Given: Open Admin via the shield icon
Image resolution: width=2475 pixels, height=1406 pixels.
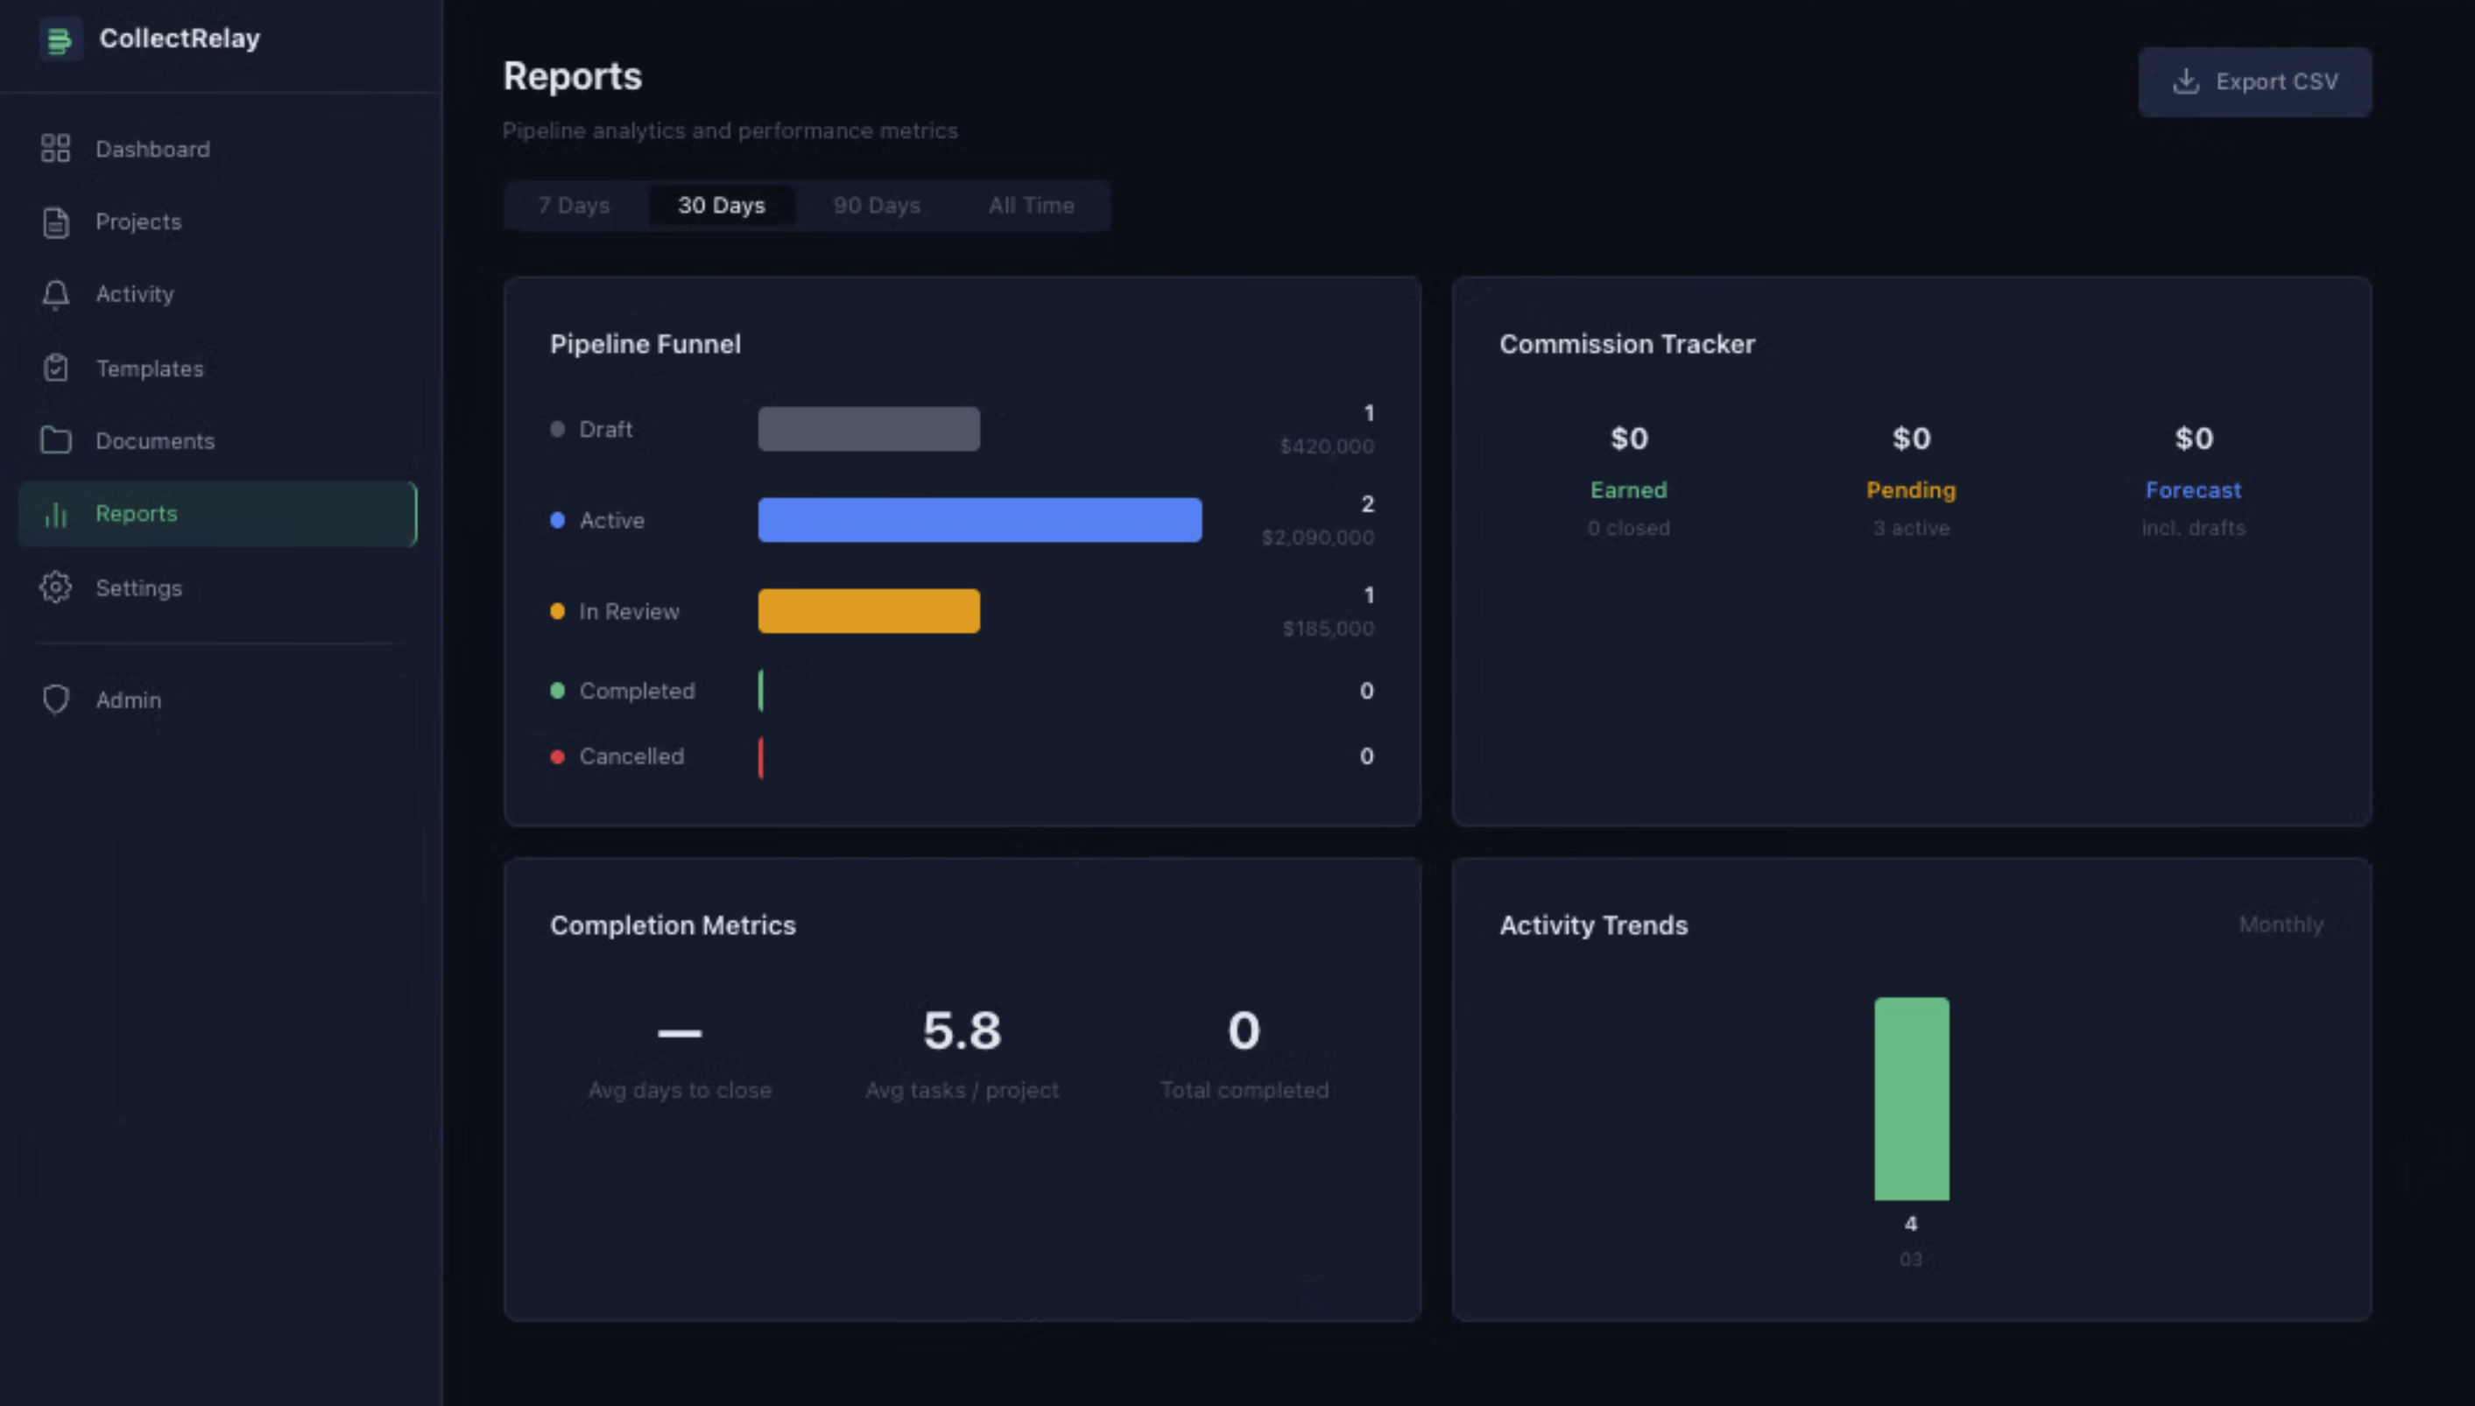Looking at the screenshot, I should point(55,699).
